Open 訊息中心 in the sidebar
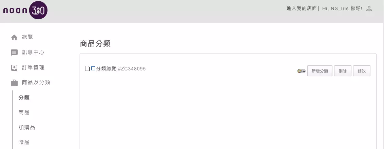Image resolution: width=384 pixels, height=149 pixels. point(33,52)
